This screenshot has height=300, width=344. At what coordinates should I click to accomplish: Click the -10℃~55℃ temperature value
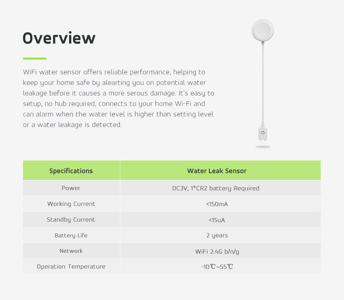[217, 267]
